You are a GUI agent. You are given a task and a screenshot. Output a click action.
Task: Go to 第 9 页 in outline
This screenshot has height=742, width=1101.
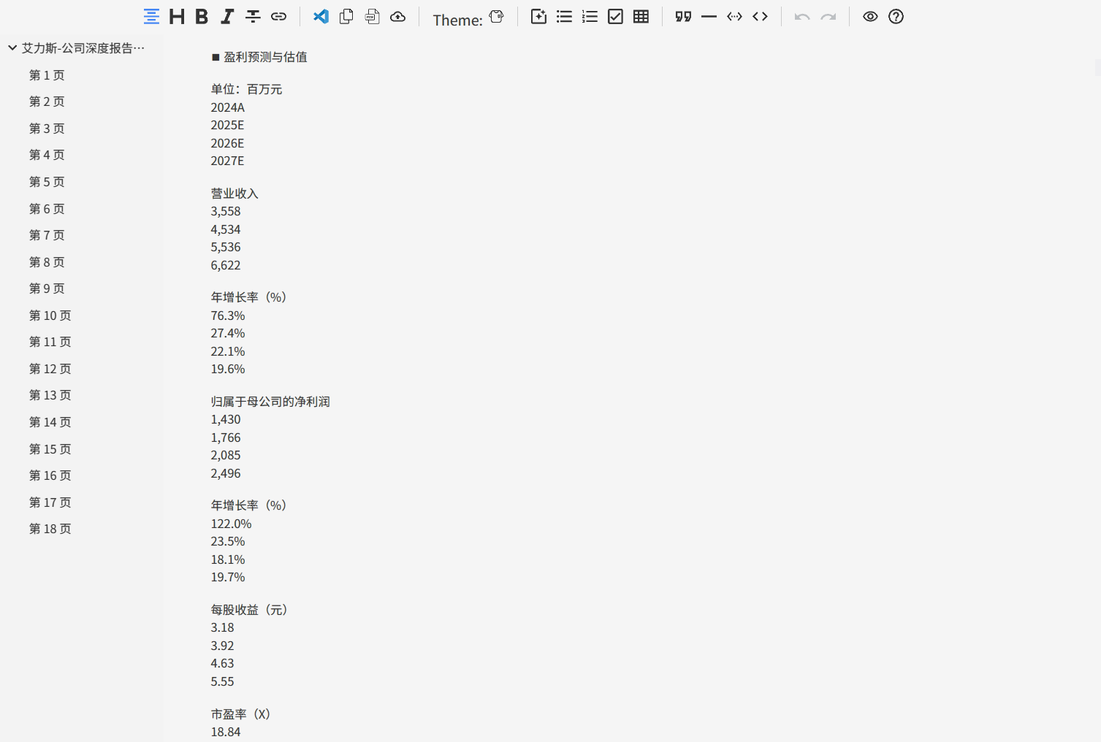(47, 288)
